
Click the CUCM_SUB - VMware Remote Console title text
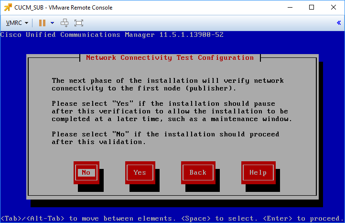[64, 8]
